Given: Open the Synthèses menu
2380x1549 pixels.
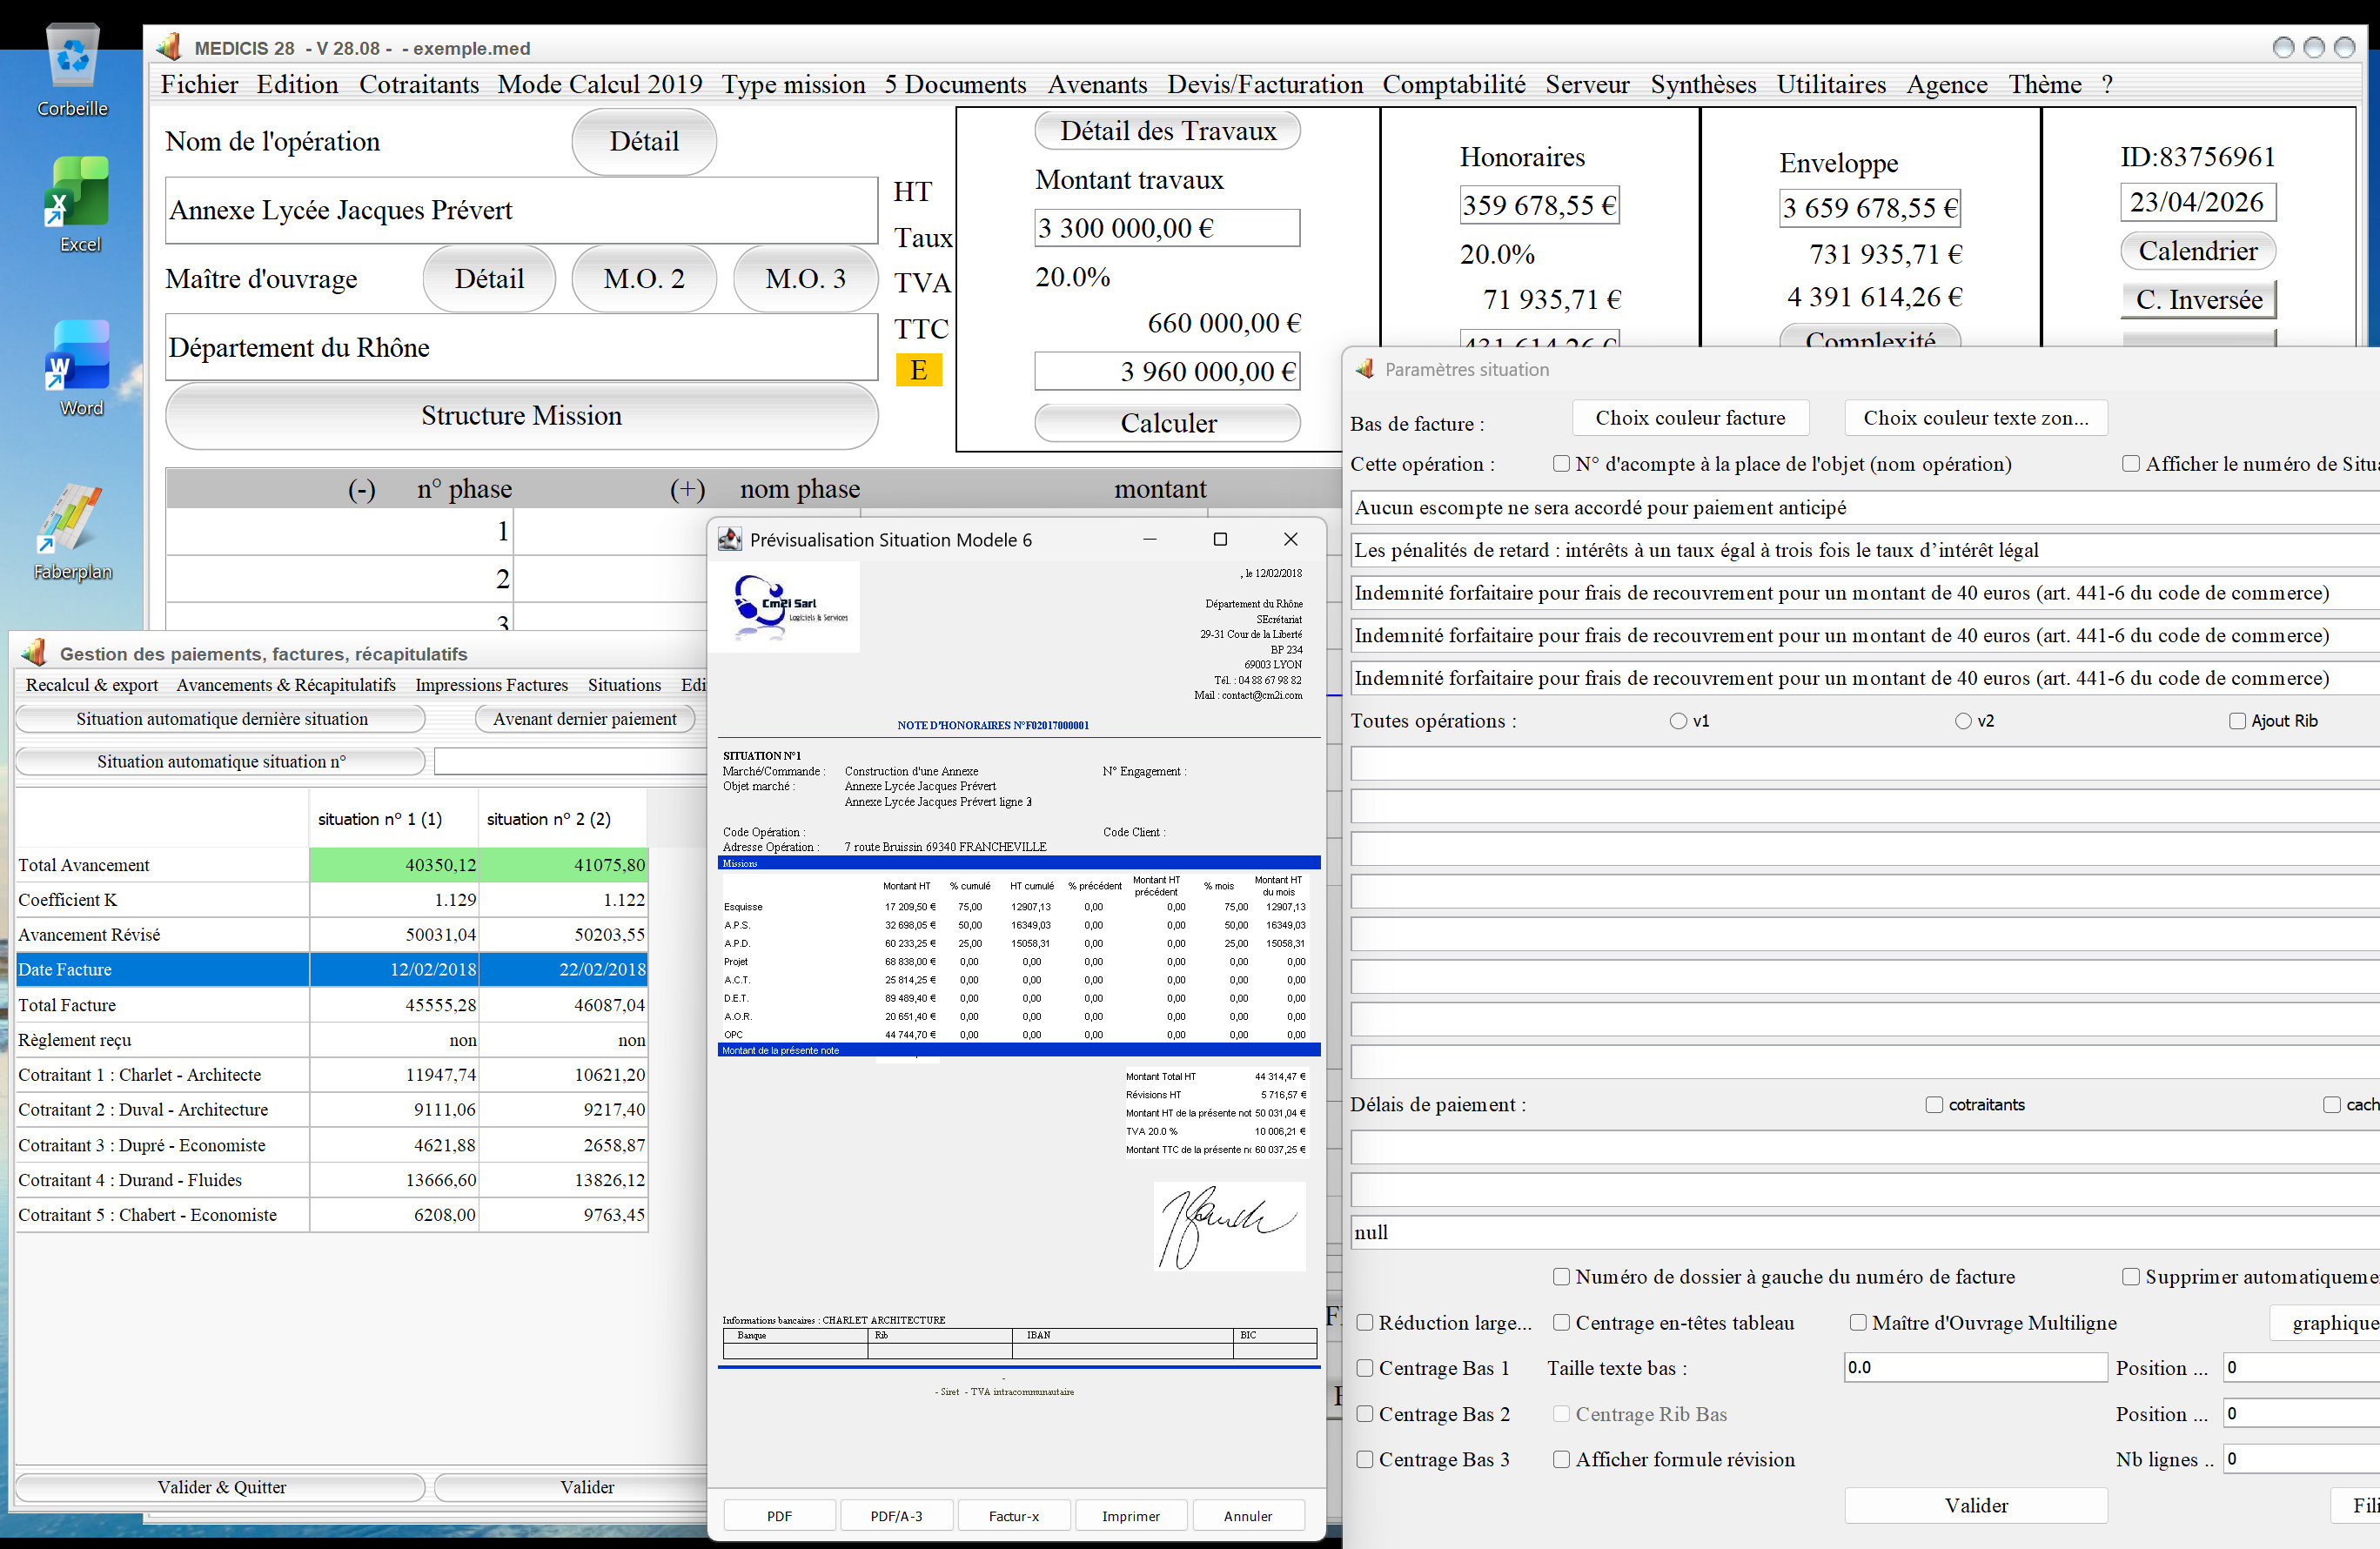Looking at the screenshot, I should coord(1702,84).
